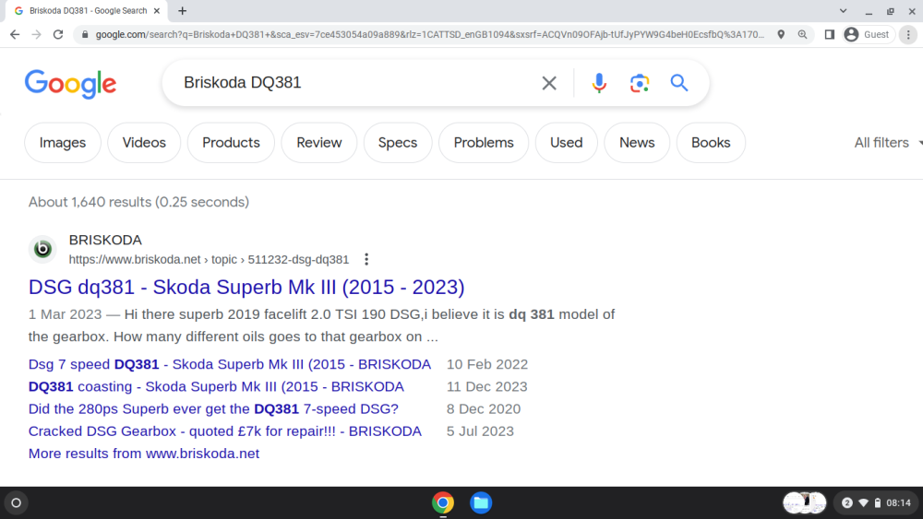The height and width of the screenshot is (519, 923).
Task: Toggle the side panel icon
Action: pyautogui.click(x=830, y=35)
